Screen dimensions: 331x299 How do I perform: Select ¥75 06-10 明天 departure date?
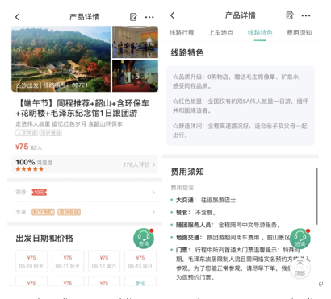pyautogui.click(x=31, y=261)
